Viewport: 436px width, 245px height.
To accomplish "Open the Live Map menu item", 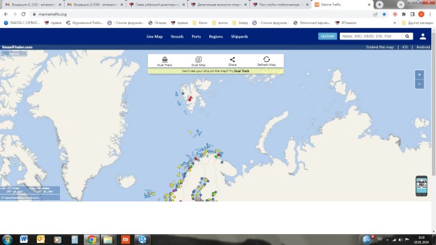I will [155, 36].
